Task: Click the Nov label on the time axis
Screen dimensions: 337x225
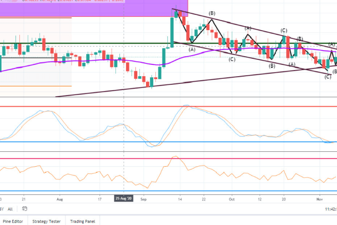Action: click(x=320, y=199)
